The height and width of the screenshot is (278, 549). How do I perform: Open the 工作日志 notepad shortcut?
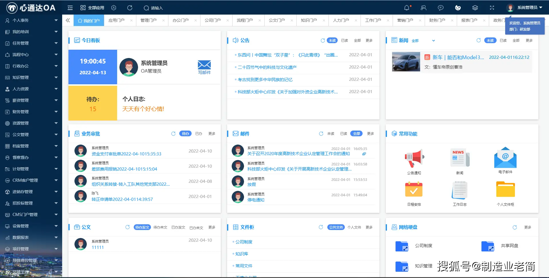tap(460, 190)
